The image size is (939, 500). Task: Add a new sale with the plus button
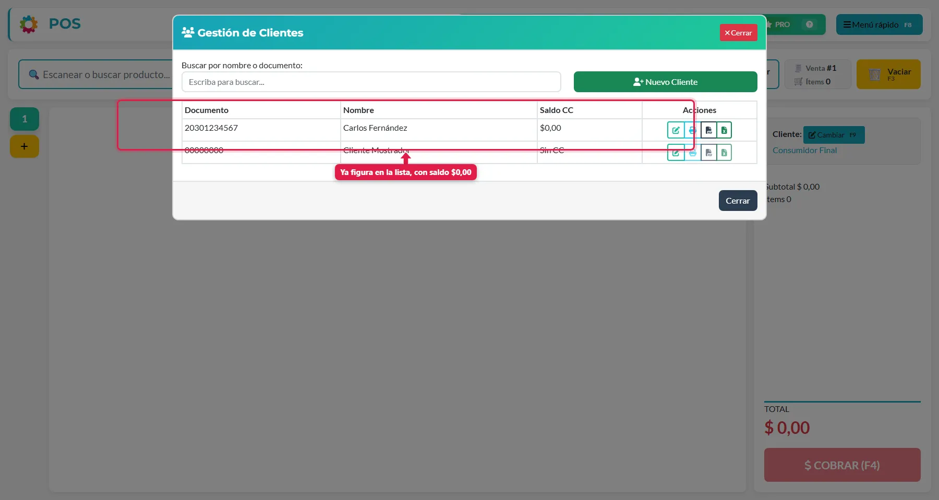pos(25,146)
